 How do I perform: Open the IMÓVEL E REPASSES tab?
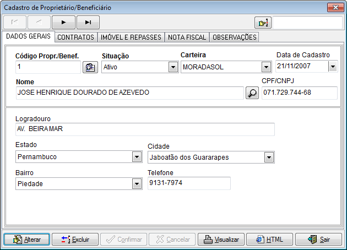click(132, 37)
